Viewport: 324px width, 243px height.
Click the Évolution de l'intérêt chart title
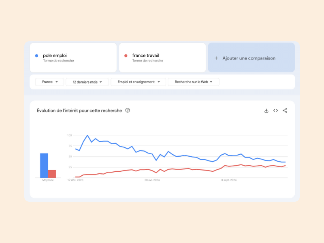tap(79, 110)
